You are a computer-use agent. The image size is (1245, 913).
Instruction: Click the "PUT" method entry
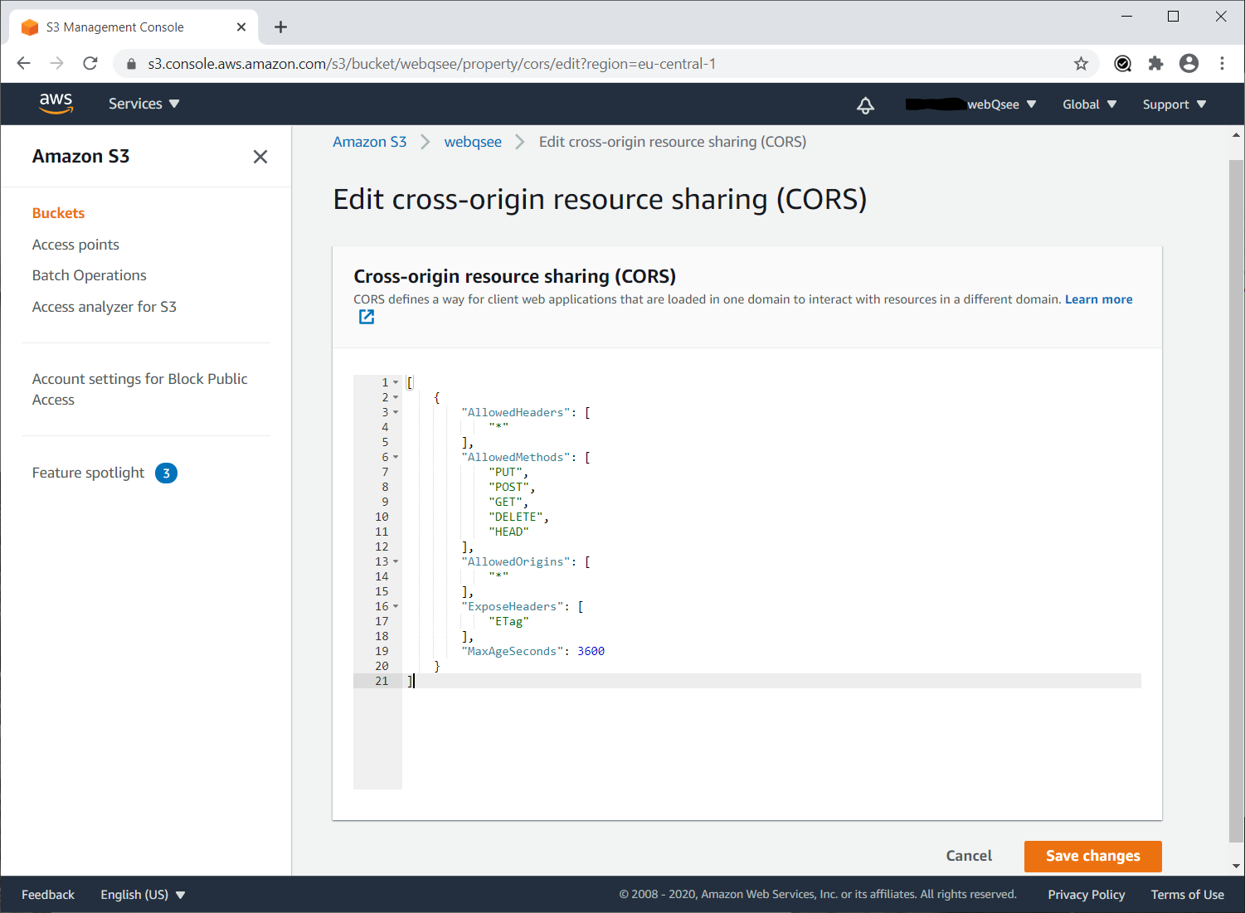(x=505, y=472)
